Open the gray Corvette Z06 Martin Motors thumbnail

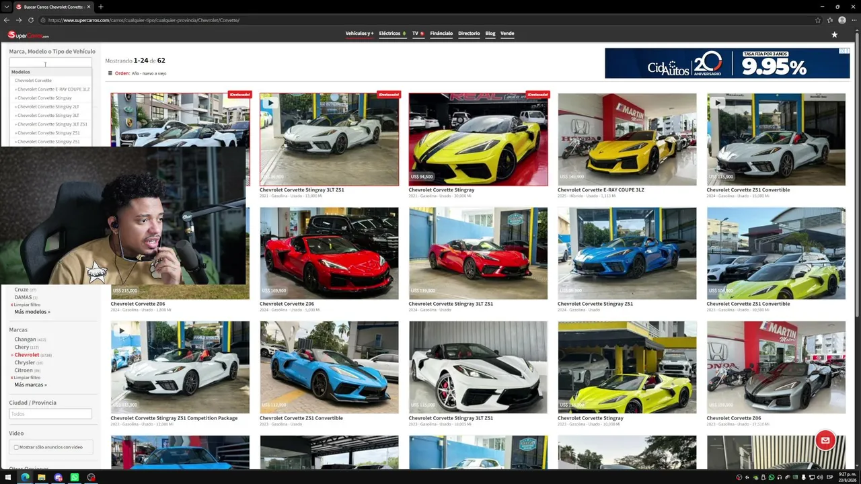pos(776,367)
